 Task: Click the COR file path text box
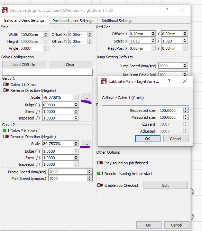pyautogui.click(x=47, y=72)
